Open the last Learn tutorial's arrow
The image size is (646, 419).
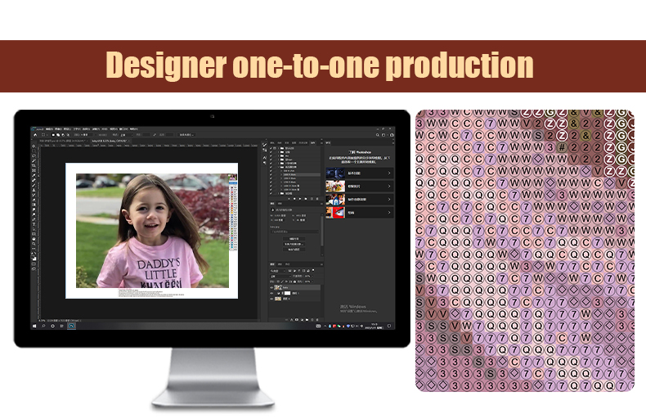click(389, 213)
